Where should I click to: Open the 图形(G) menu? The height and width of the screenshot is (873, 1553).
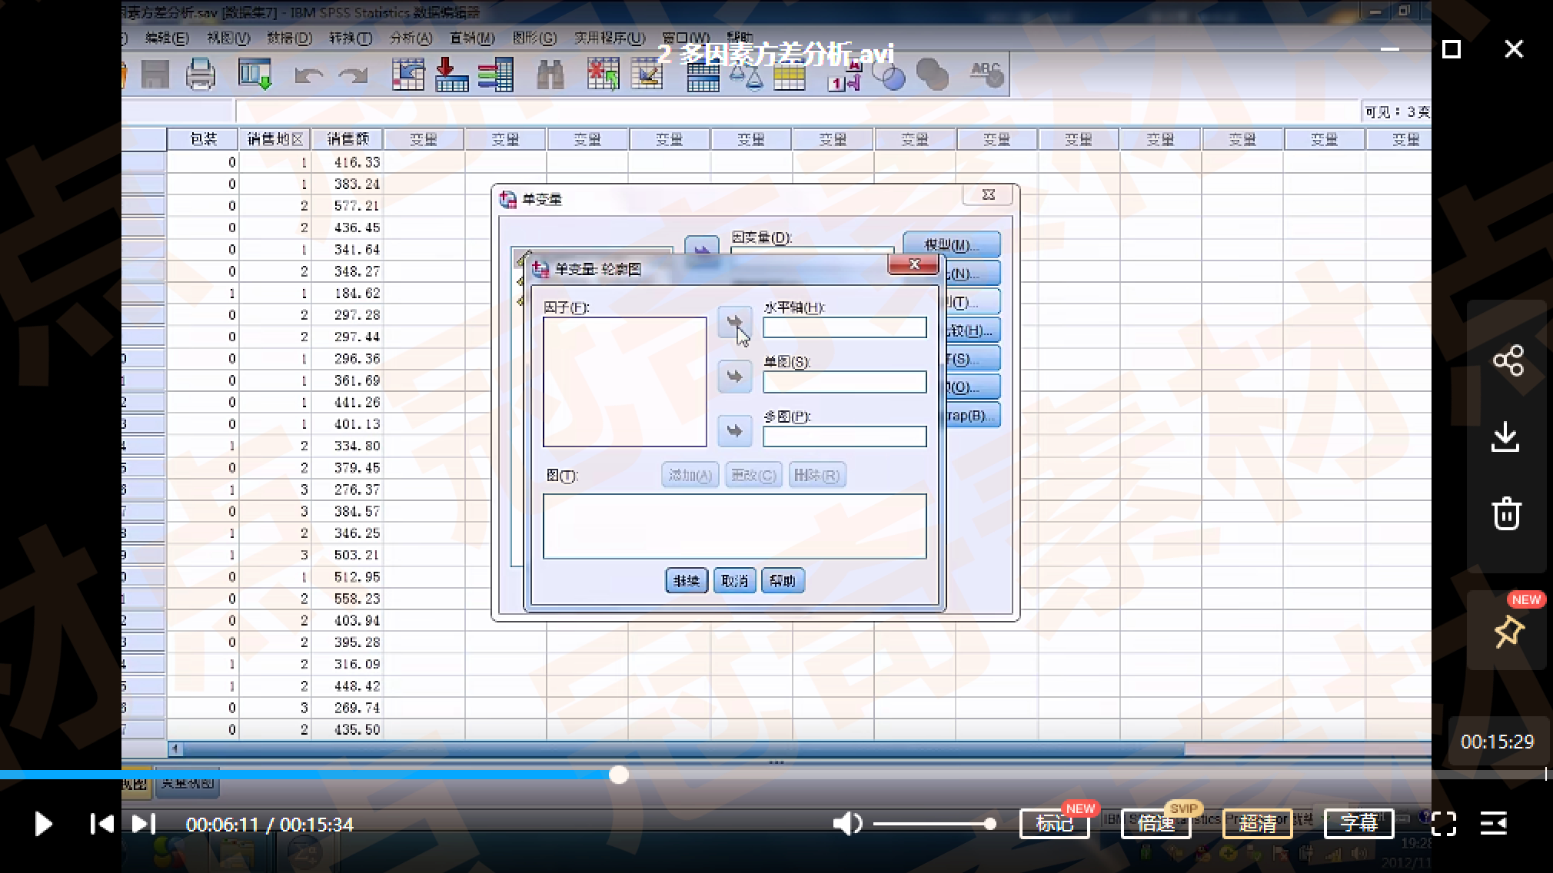[534, 38]
